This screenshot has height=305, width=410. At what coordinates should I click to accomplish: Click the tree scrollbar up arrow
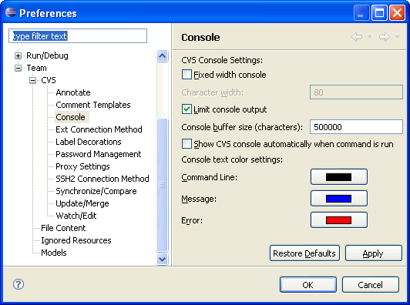pos(162,55)
